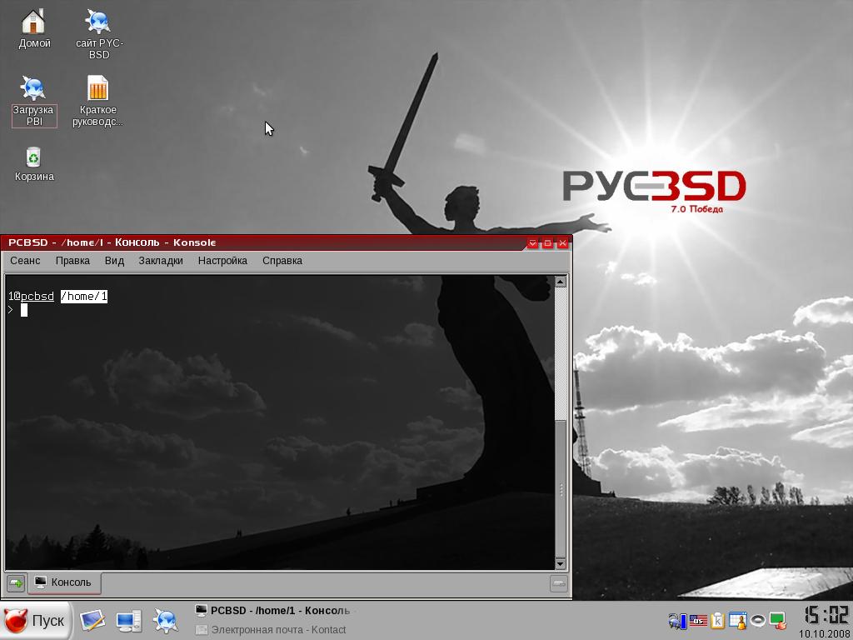Open the green display tray icon

pyautogui.click(x=777, y=620)
